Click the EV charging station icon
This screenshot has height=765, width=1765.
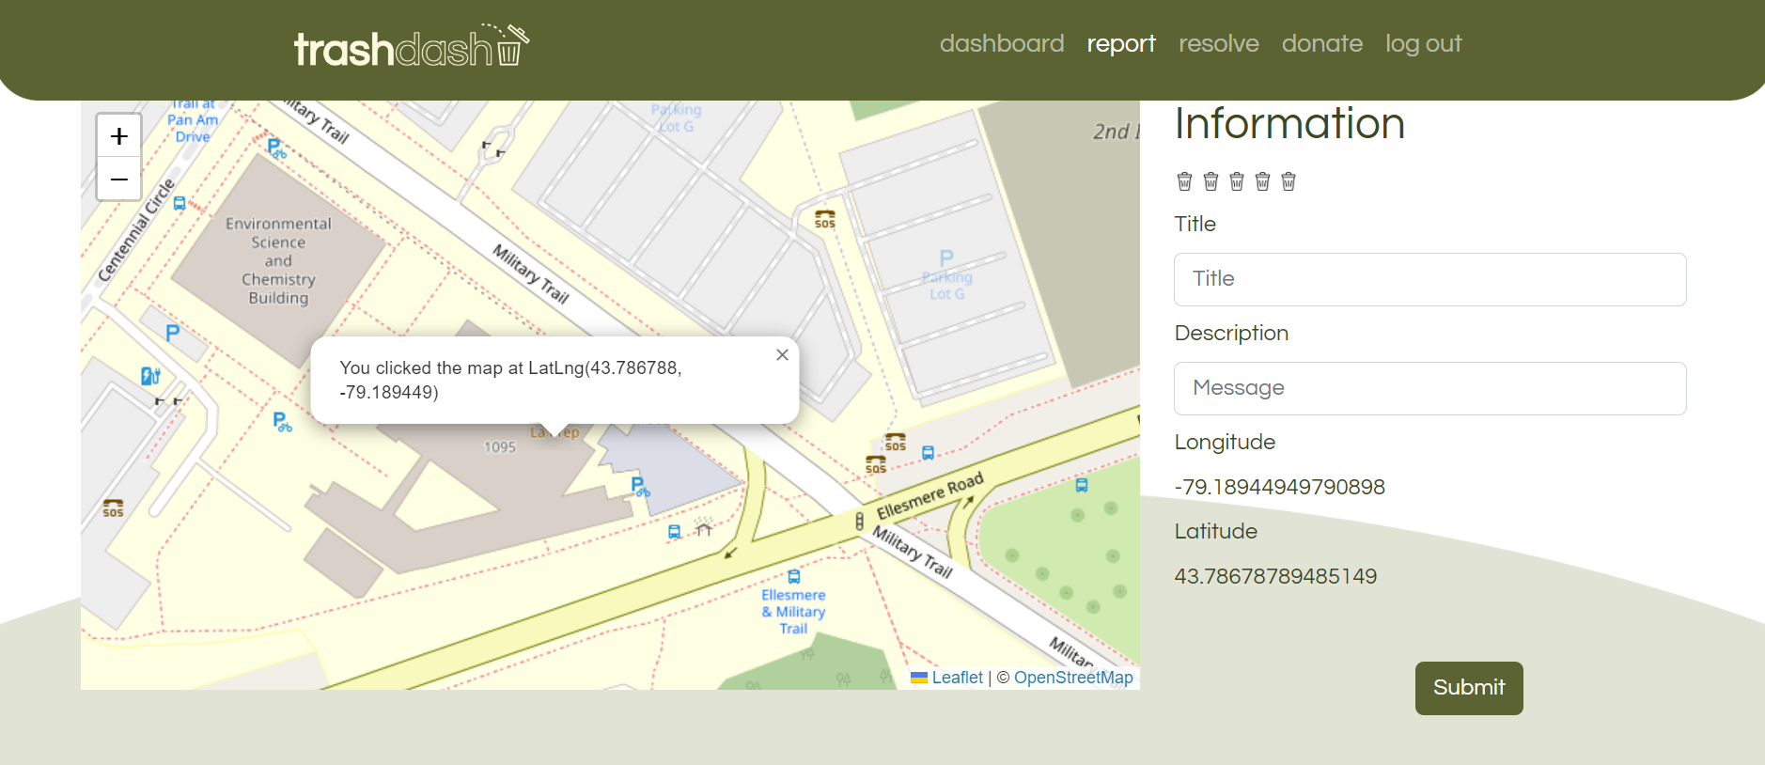(x=150, y=376)
